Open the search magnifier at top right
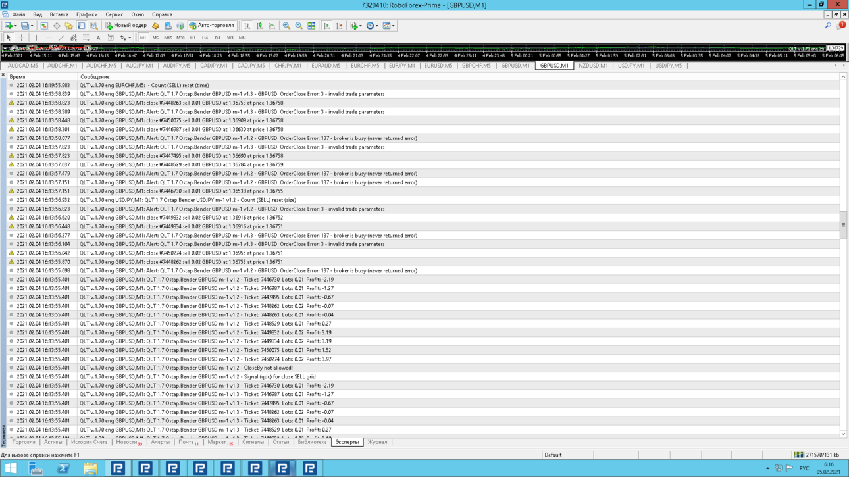This screenshot has width=849, height=477. point(828,26)
